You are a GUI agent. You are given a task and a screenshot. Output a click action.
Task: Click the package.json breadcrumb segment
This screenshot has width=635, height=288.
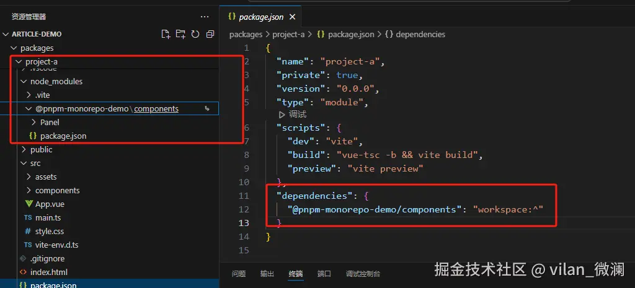point(351,35)
